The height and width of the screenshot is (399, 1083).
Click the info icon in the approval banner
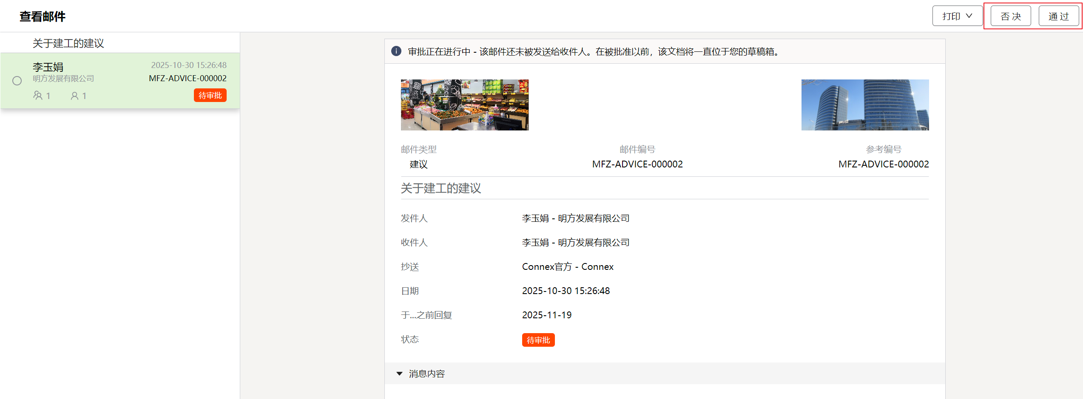396,51
